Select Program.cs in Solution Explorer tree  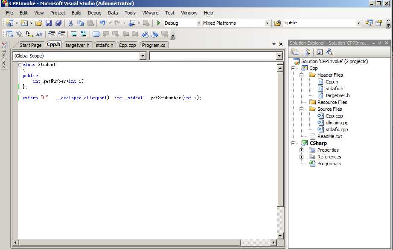point(329,164)
